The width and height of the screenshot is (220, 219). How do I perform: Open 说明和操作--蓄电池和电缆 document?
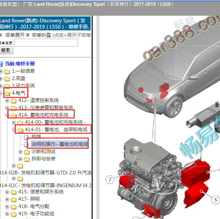[60, 144]
